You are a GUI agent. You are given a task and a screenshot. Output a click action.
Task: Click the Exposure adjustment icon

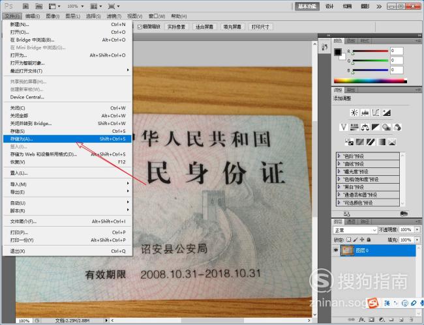click(x=386, y=113)
